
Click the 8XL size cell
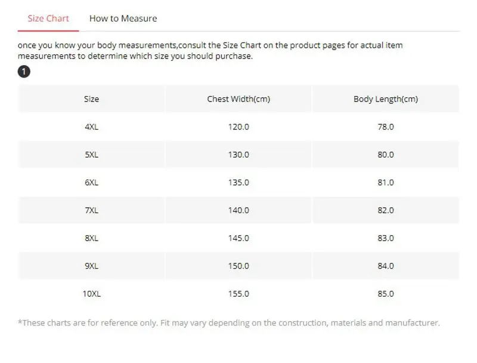[x=91, y=238]
